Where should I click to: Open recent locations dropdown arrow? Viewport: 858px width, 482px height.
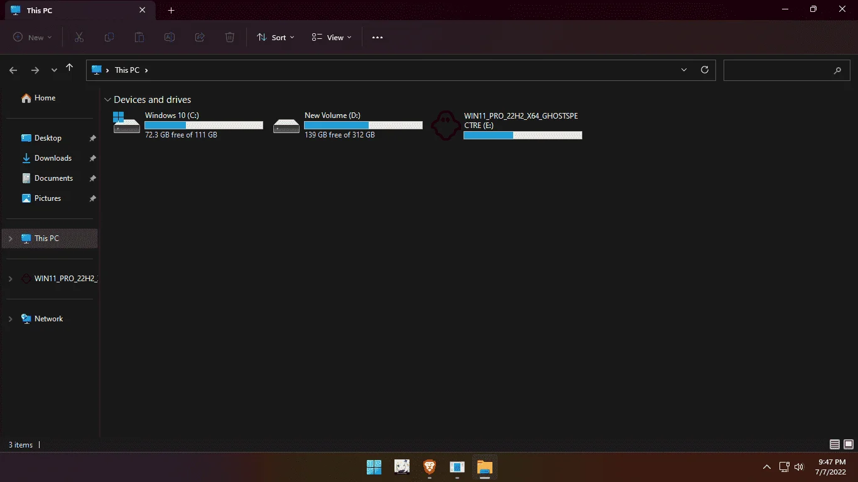tap(54, 70)
